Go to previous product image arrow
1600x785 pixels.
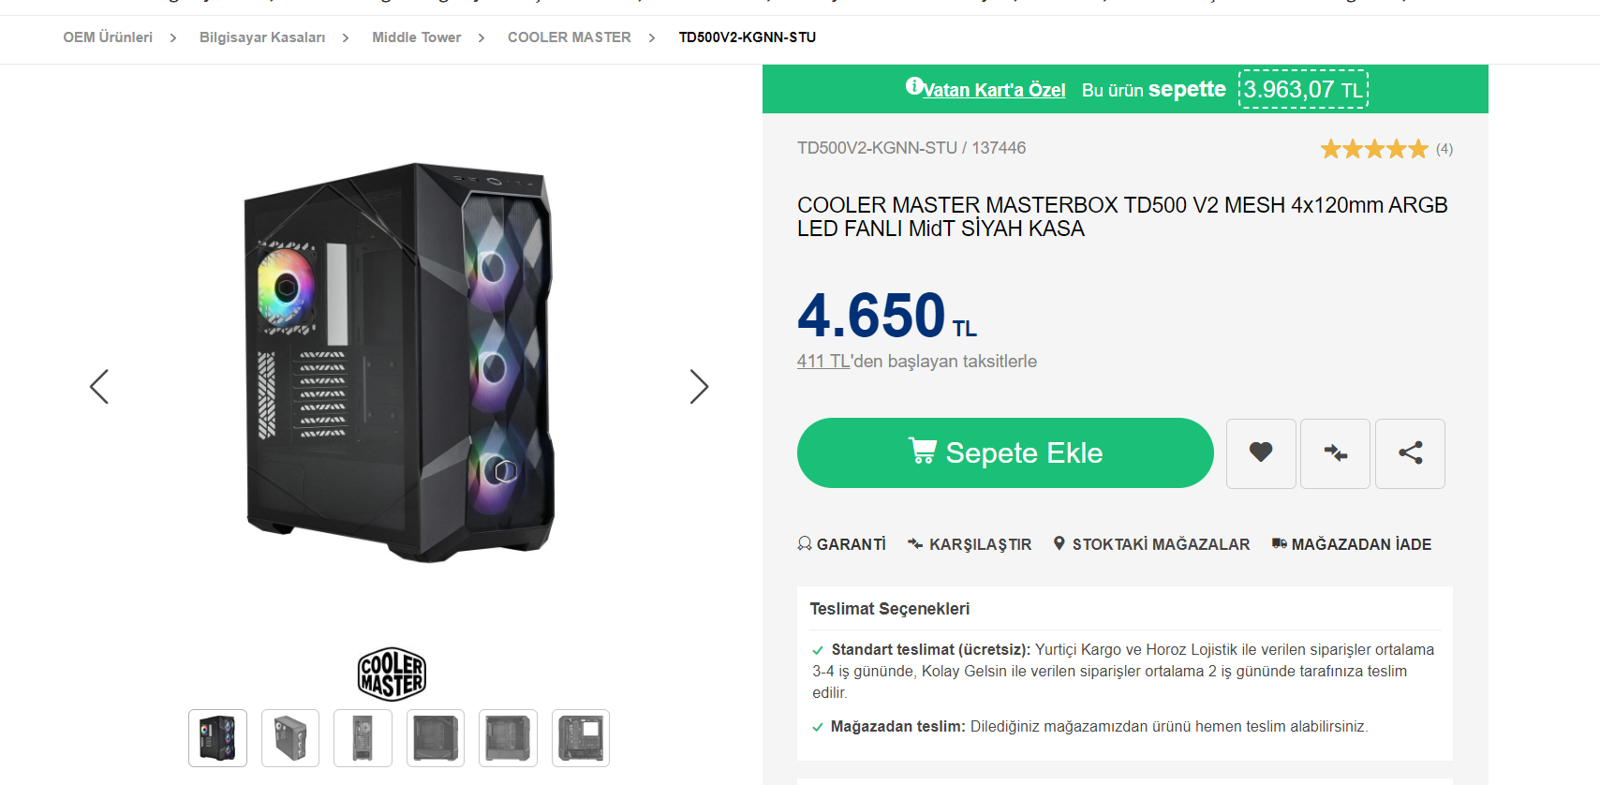pyautogui.click(x=99, y=386)
